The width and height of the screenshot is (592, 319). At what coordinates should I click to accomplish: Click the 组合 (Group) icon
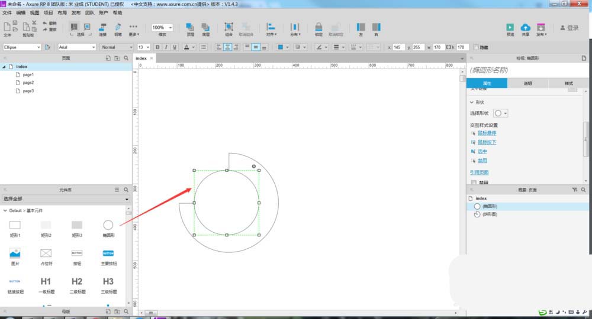[229, 27]
